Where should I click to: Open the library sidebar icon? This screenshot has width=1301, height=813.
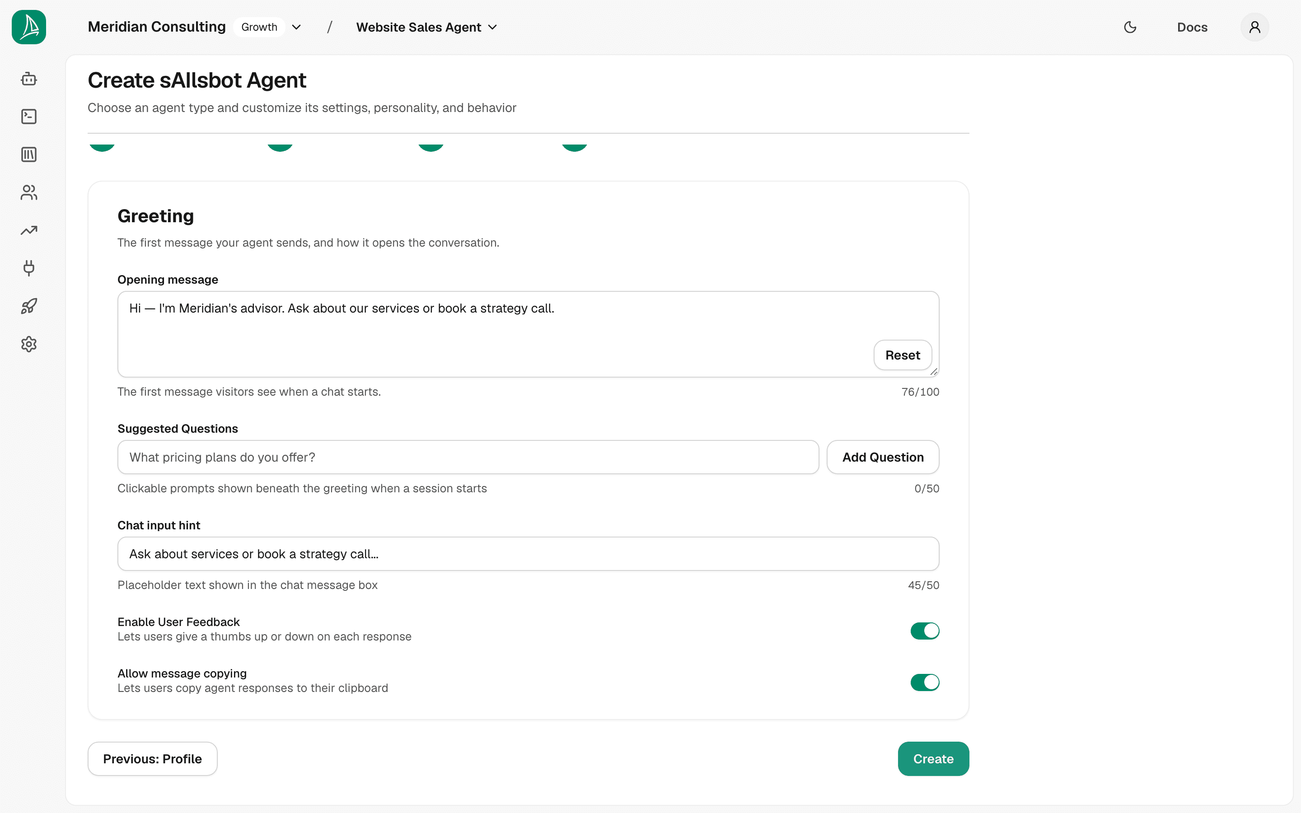pyautogui.click(x=29, y=155)
